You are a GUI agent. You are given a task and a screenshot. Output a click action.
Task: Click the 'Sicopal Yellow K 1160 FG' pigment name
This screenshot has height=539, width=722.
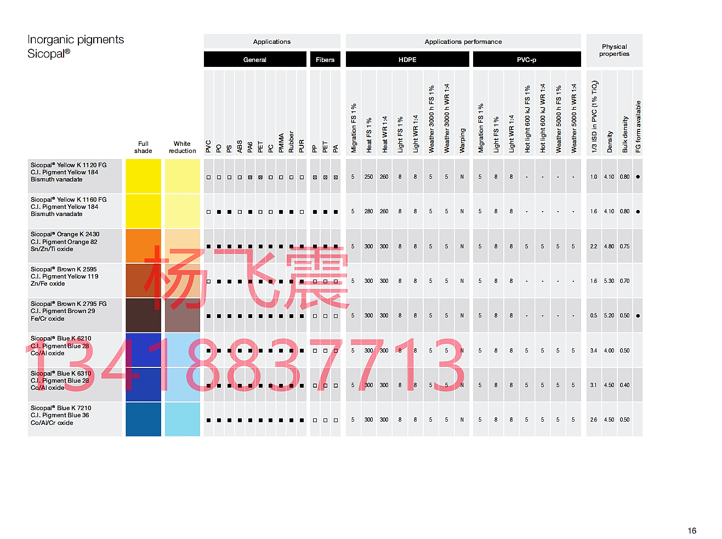click(69, 200)
